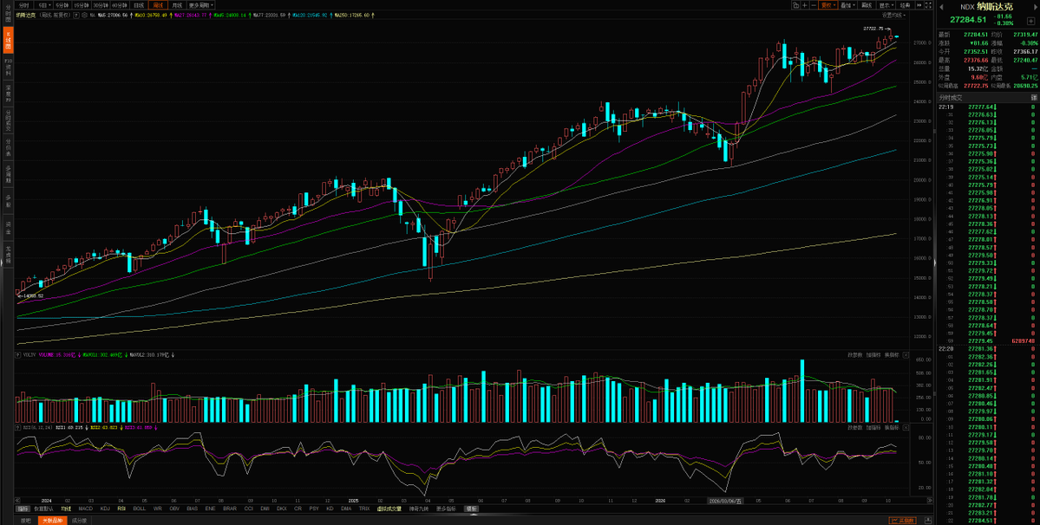Toggle full-screen chart view icon

coord(929,5)
